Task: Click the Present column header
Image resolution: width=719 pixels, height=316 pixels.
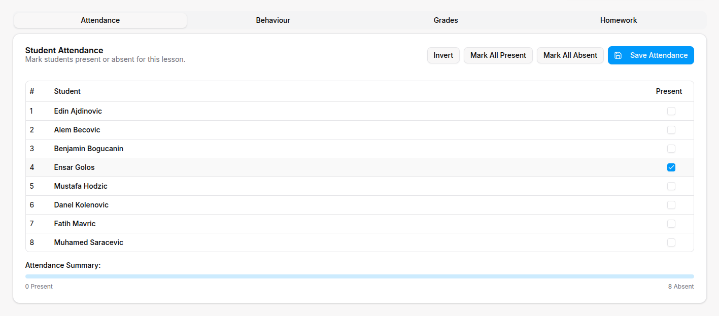Action: coord(669,91)
